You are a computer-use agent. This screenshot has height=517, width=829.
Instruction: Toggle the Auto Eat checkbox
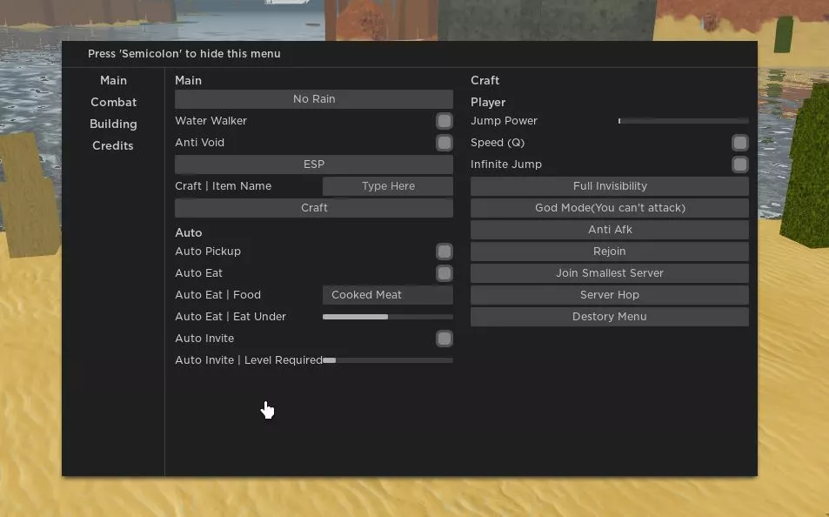point(445,273)
